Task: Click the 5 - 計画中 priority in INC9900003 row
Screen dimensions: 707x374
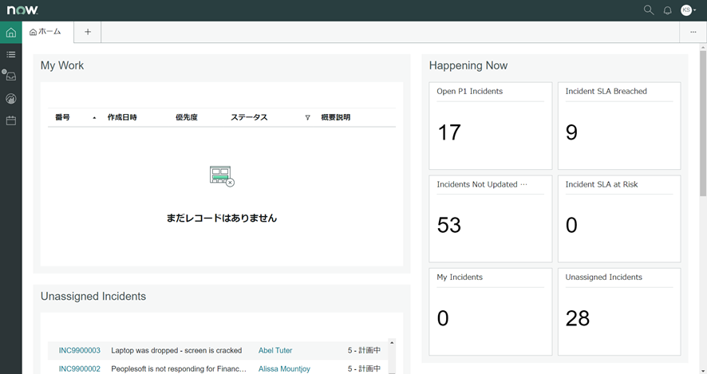Action: (364, 350)
